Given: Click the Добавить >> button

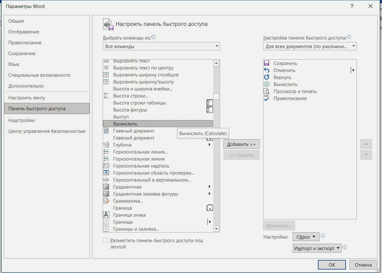Looking at the screenshot, I should pyautogui.click(x=242, y=144).
